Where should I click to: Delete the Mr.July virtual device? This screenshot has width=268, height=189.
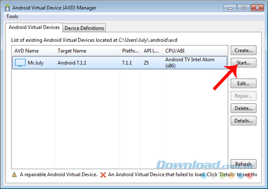point(244,108)
